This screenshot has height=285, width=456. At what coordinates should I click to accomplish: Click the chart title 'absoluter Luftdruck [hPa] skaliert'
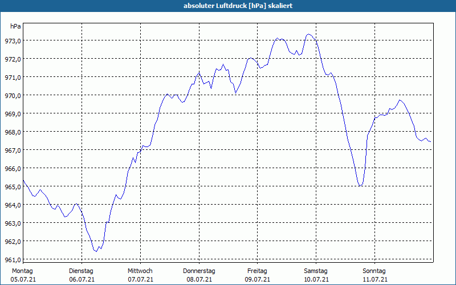click(238, 6)
